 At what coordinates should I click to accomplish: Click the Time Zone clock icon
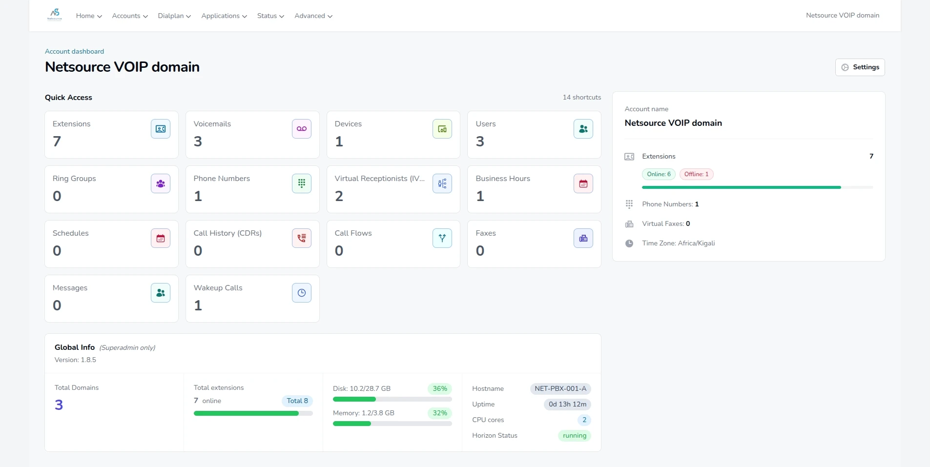pos(629,243)
